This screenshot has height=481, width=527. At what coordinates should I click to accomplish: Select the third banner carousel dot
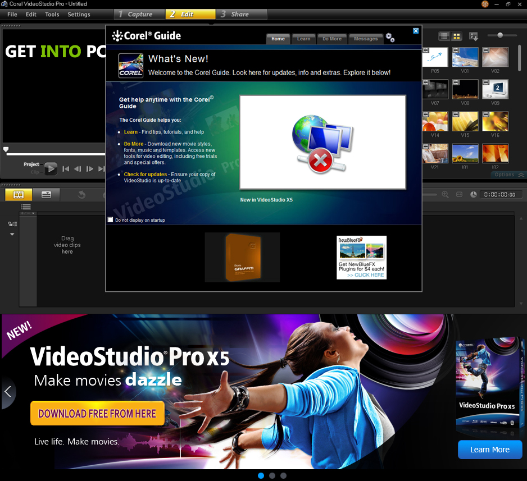coord(283,475)
